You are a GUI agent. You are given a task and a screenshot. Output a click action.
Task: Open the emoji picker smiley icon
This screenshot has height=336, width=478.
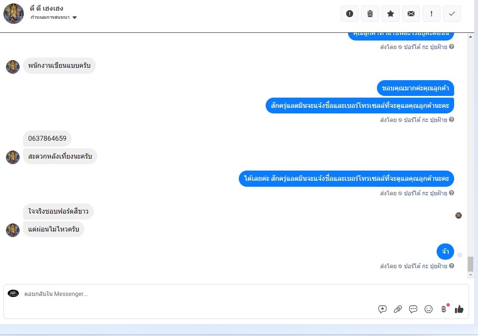428,309
